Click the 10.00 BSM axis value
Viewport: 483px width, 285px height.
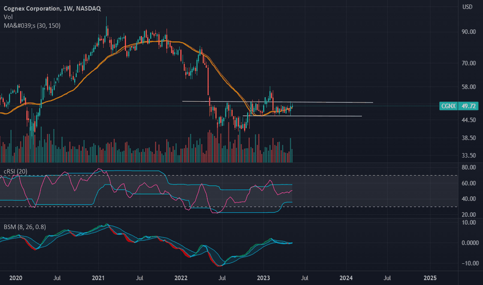[x=468, y=222]
